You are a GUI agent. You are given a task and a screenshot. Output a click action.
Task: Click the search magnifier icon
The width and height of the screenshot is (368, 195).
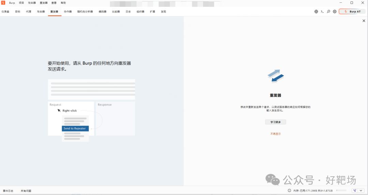tap(328, 12)
